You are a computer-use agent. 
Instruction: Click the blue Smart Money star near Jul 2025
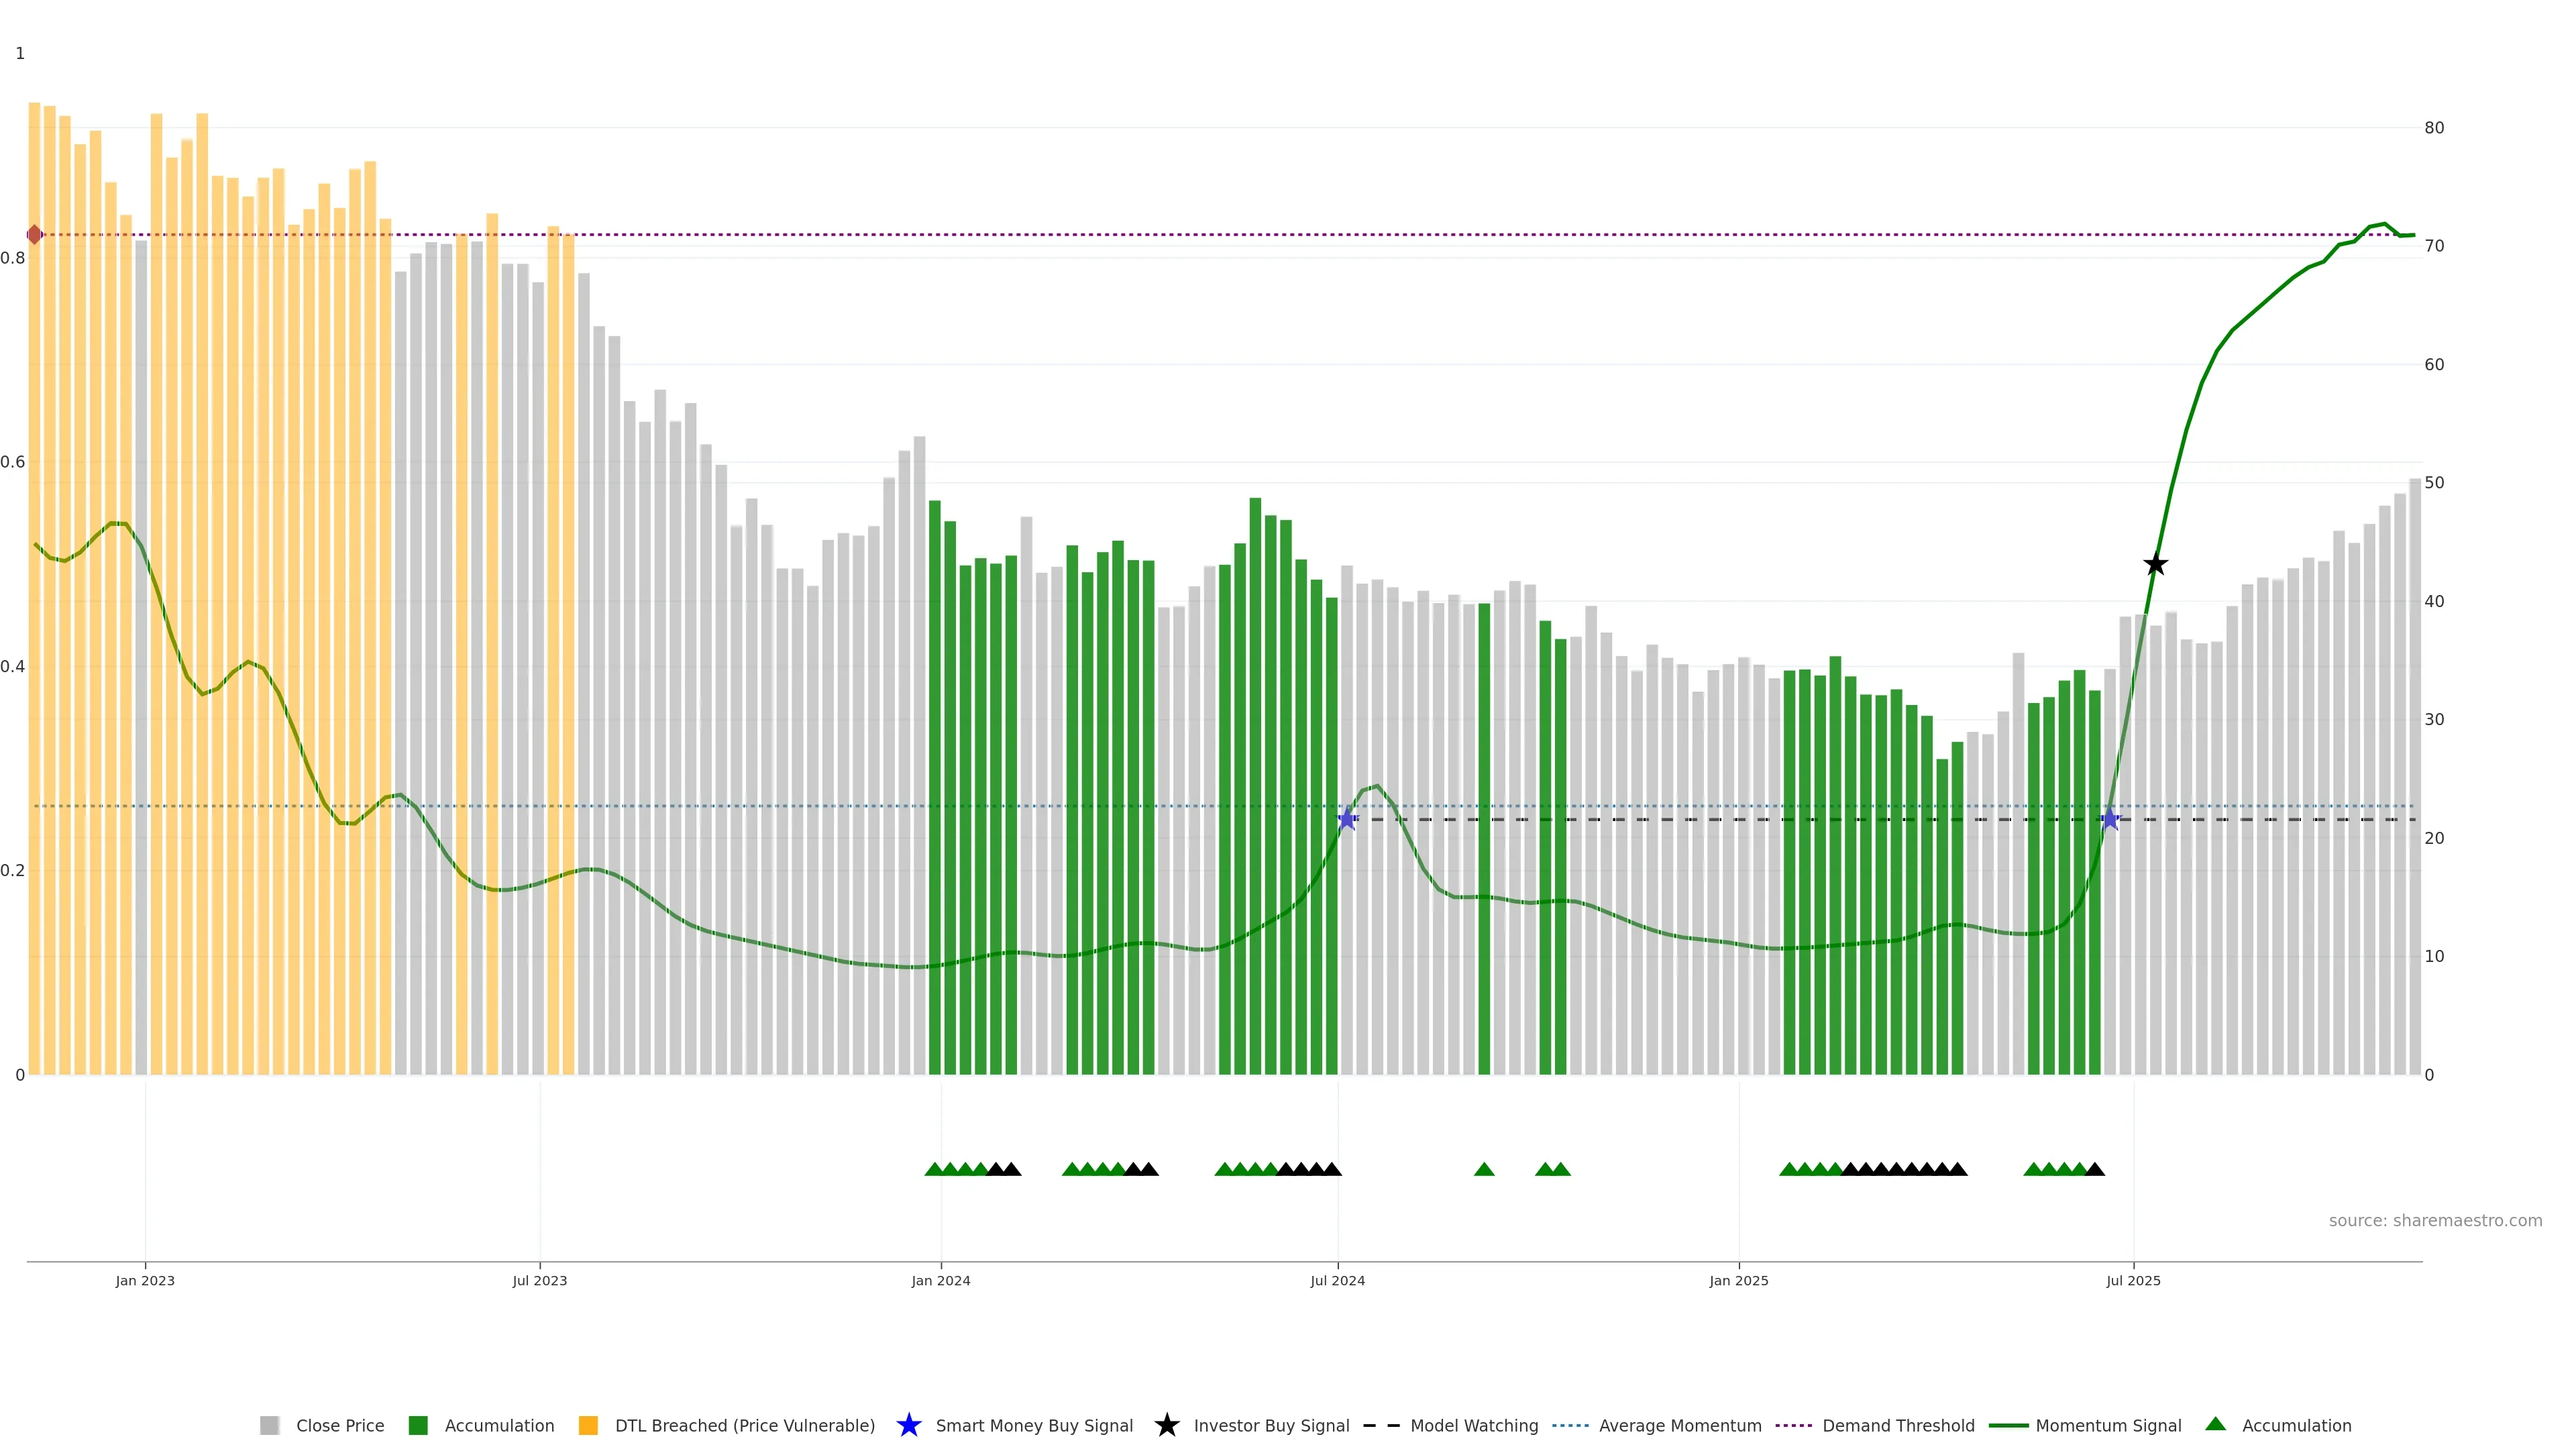pos(2110,819)
